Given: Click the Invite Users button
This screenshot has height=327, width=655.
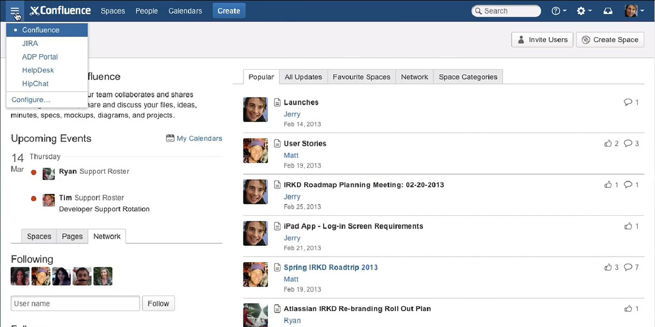Looking at the screenshot, I should click(x=542, y=40).
